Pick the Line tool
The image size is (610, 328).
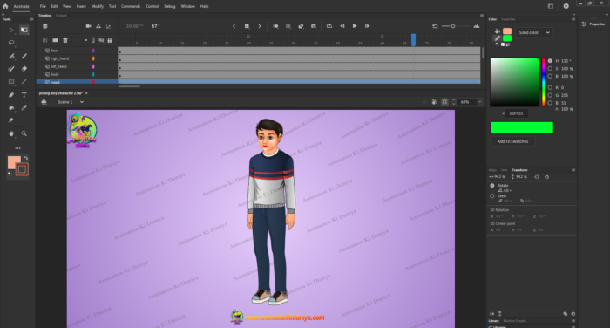(x=24, y=81)
